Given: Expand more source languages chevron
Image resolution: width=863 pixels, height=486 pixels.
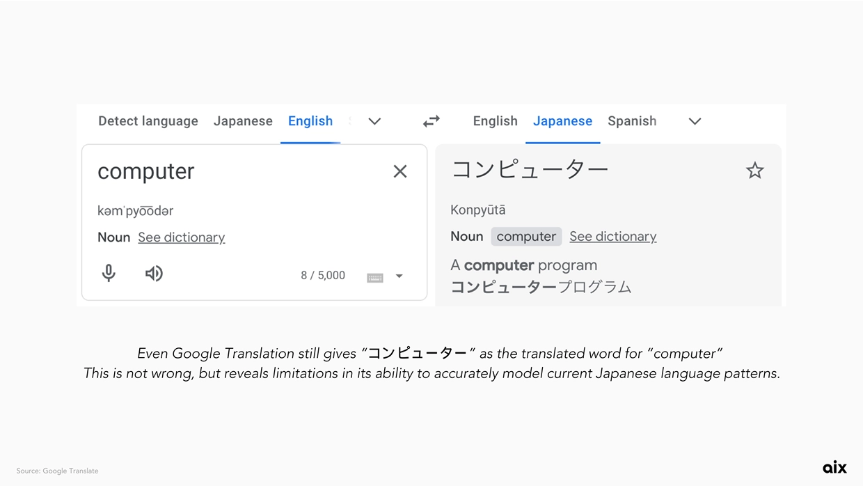Looking at the screenshot, I should (374, 121).
